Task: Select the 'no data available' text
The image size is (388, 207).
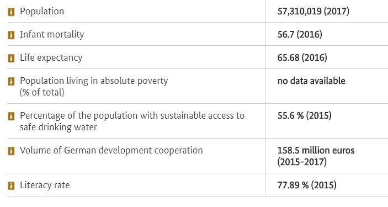Action: [x=311, y=81]
